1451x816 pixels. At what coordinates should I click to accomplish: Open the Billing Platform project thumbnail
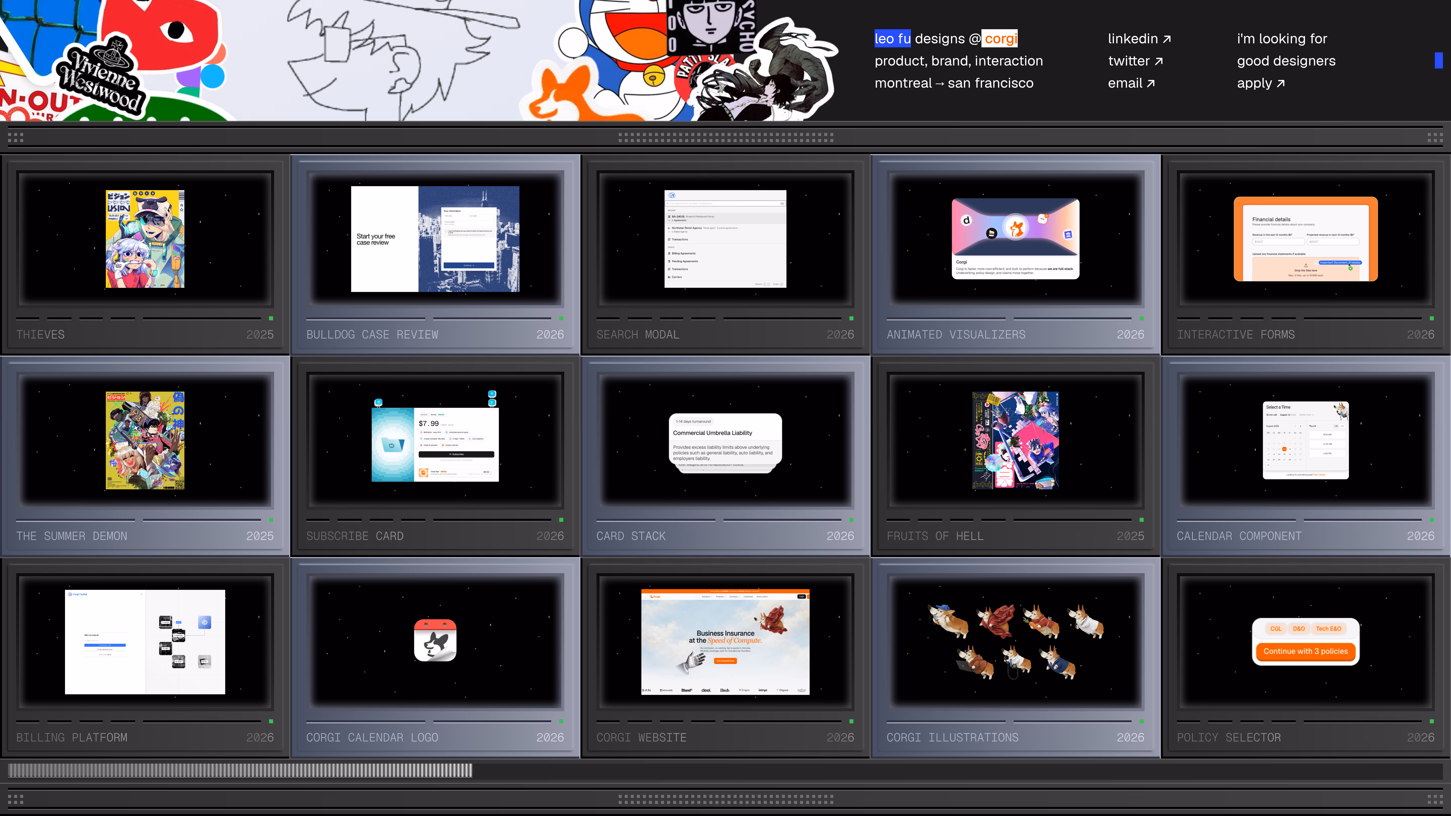(x=145, y=642)
